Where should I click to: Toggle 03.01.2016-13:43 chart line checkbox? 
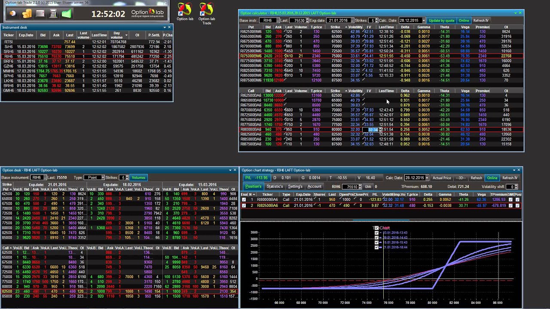pyautogui.click(x=377, y=233)
